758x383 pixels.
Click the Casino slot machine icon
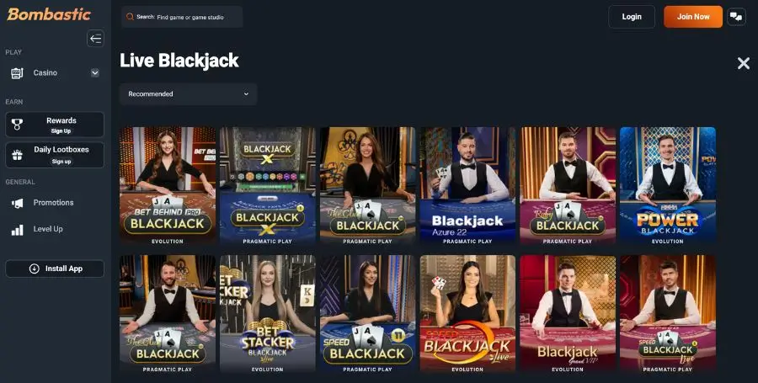pyautogui.click(x=17, y=73)
